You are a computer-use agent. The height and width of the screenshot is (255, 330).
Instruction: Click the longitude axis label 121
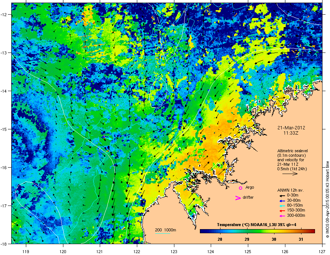(100, 251)
